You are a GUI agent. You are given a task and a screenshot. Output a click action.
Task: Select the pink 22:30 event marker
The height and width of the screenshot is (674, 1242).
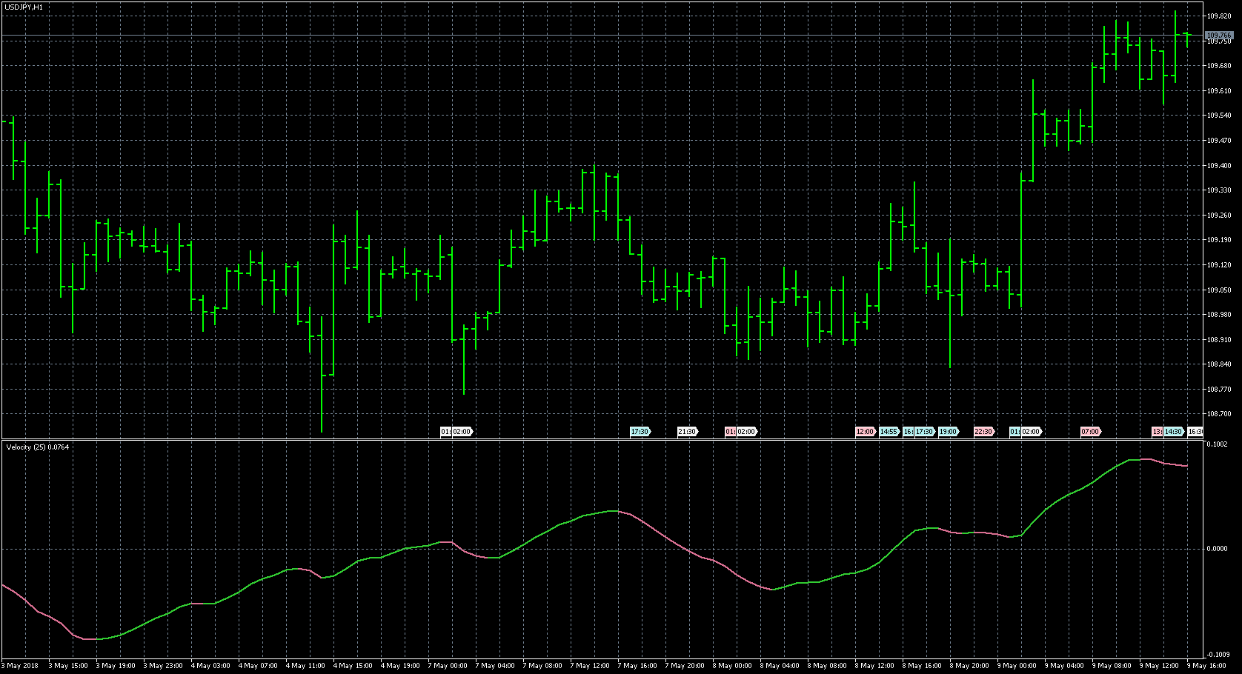coord(983,432)
